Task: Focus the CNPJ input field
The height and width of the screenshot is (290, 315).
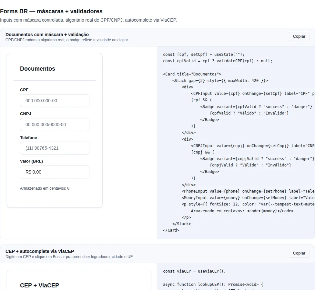Action: coord(55,125)
